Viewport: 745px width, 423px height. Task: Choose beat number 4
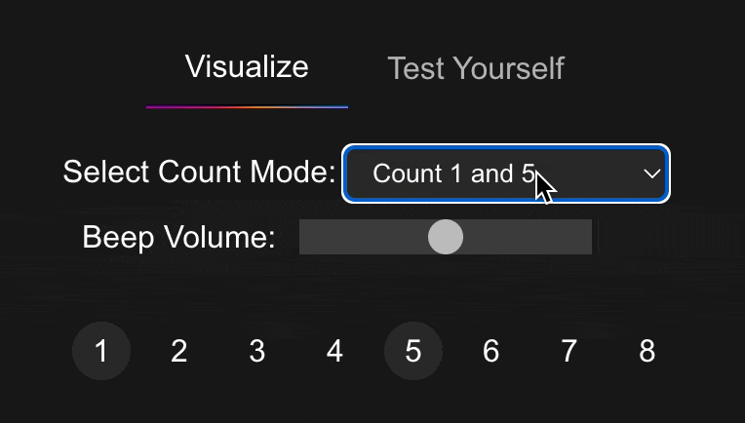[x=335, y=351]
